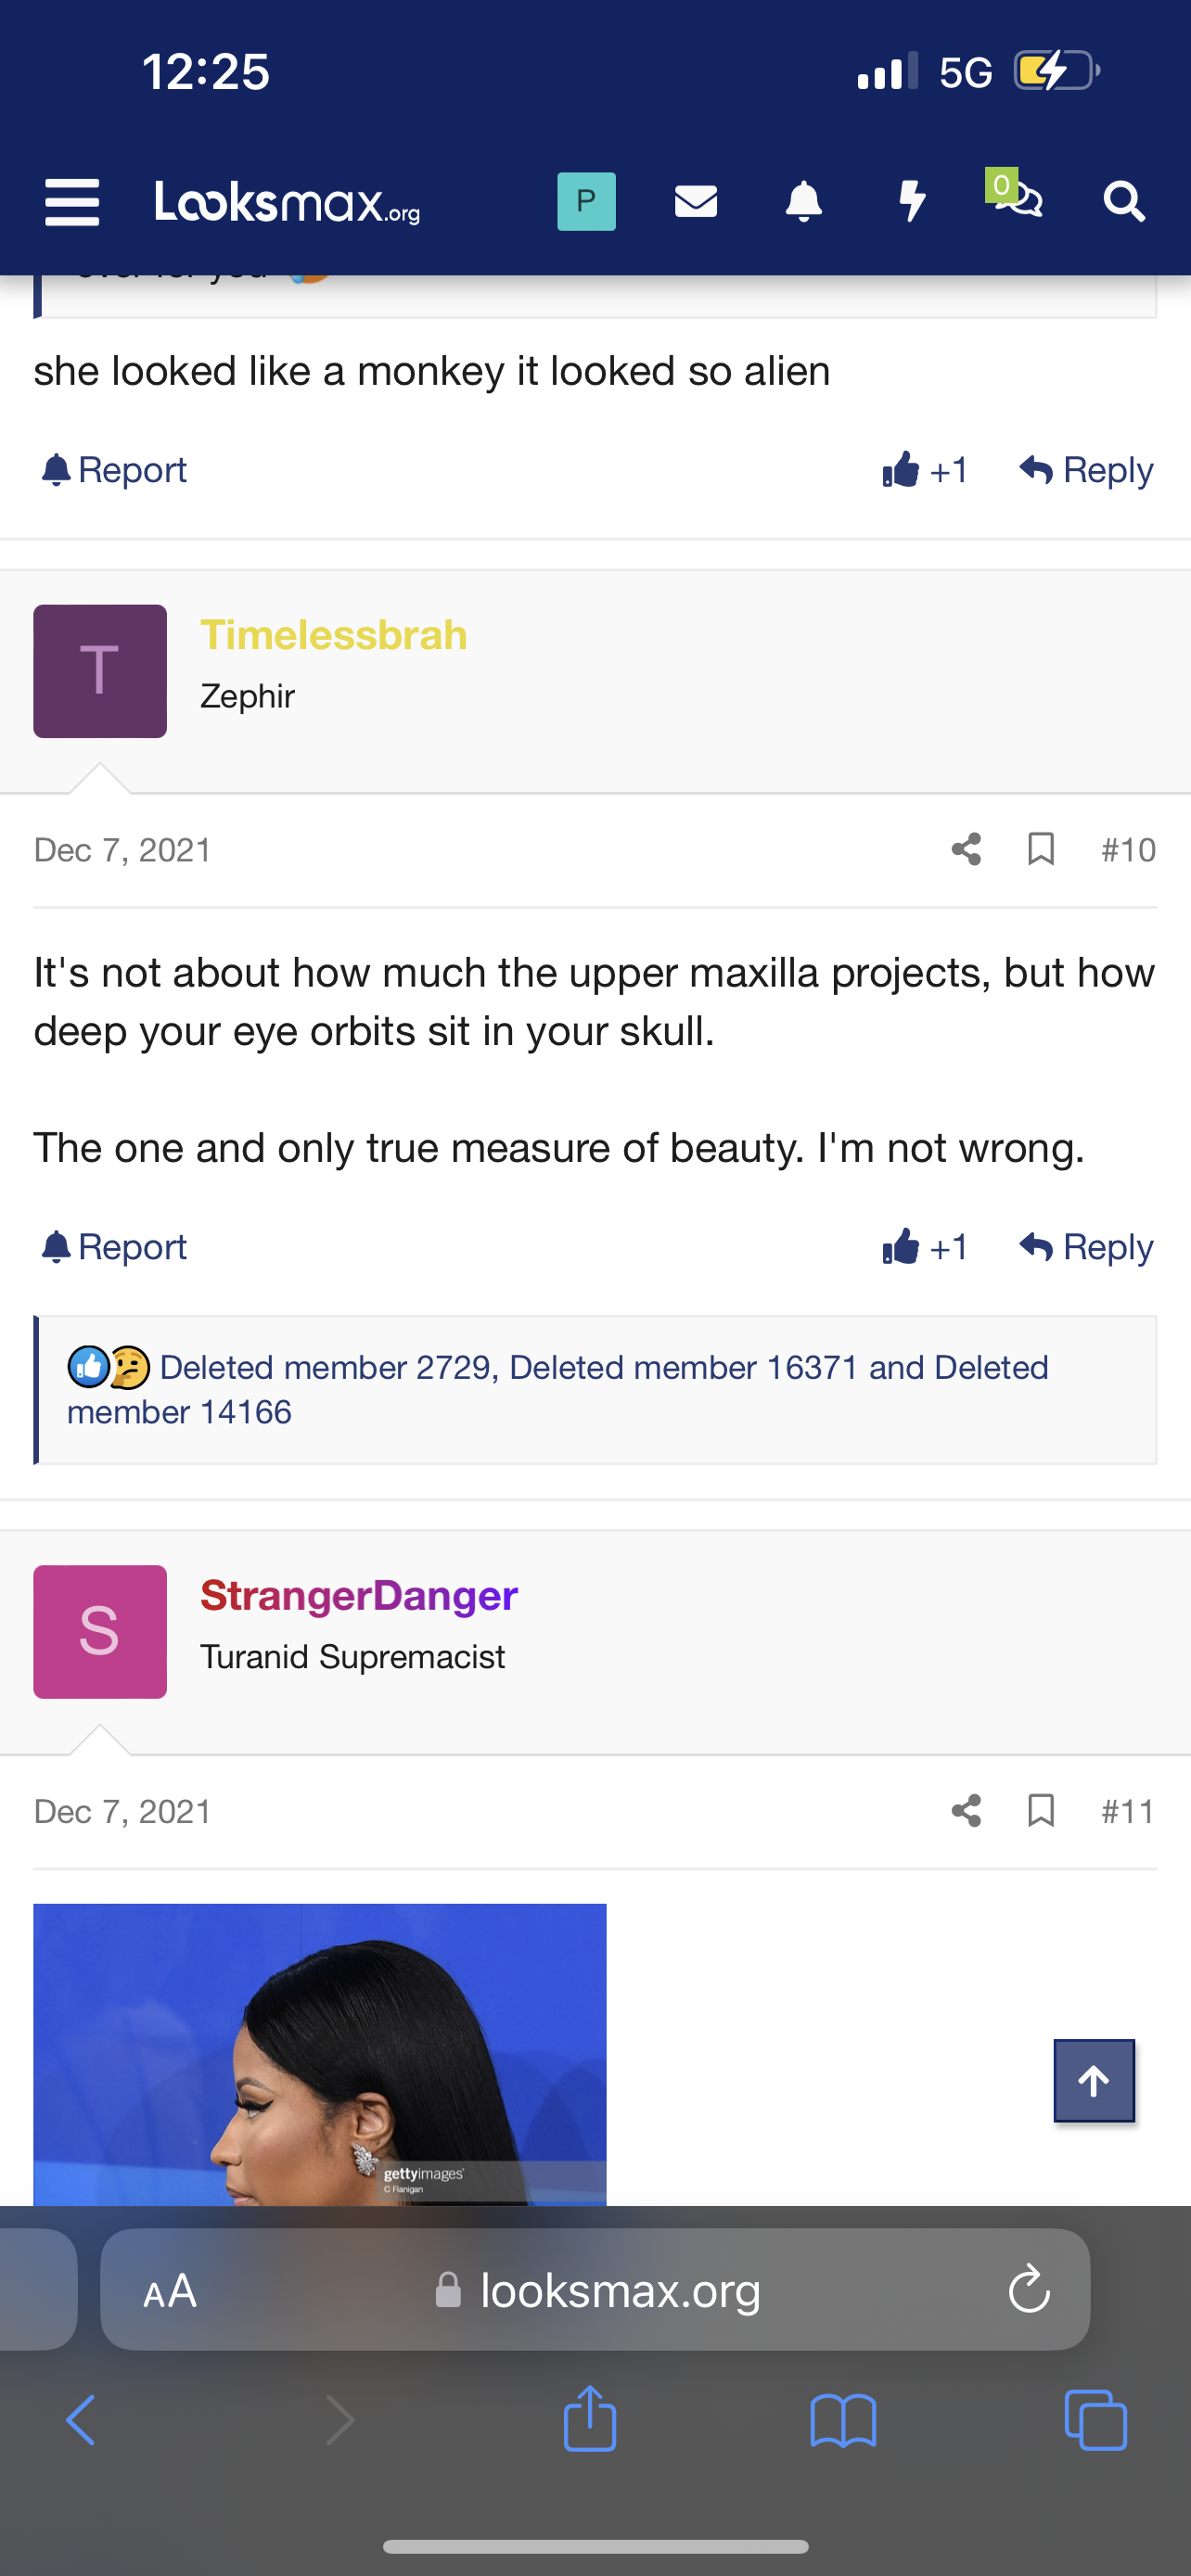
Task: Open the teal P profile avatar menu
Action: [586, 202]
